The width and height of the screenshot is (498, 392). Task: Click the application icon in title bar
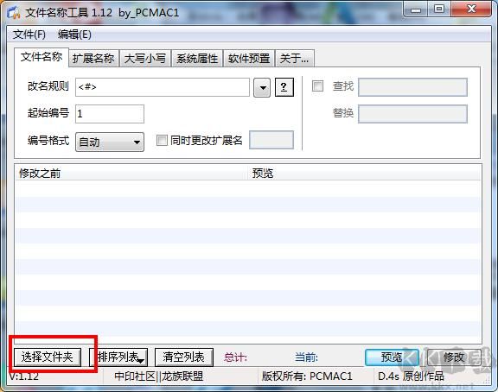pos(13,13)
